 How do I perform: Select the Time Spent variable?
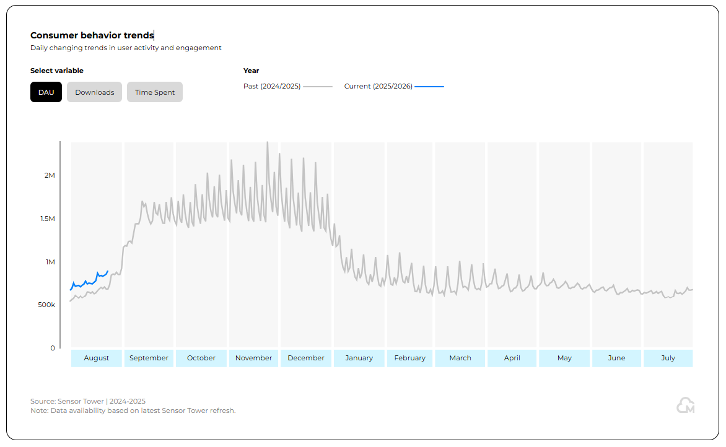[155, 92]
